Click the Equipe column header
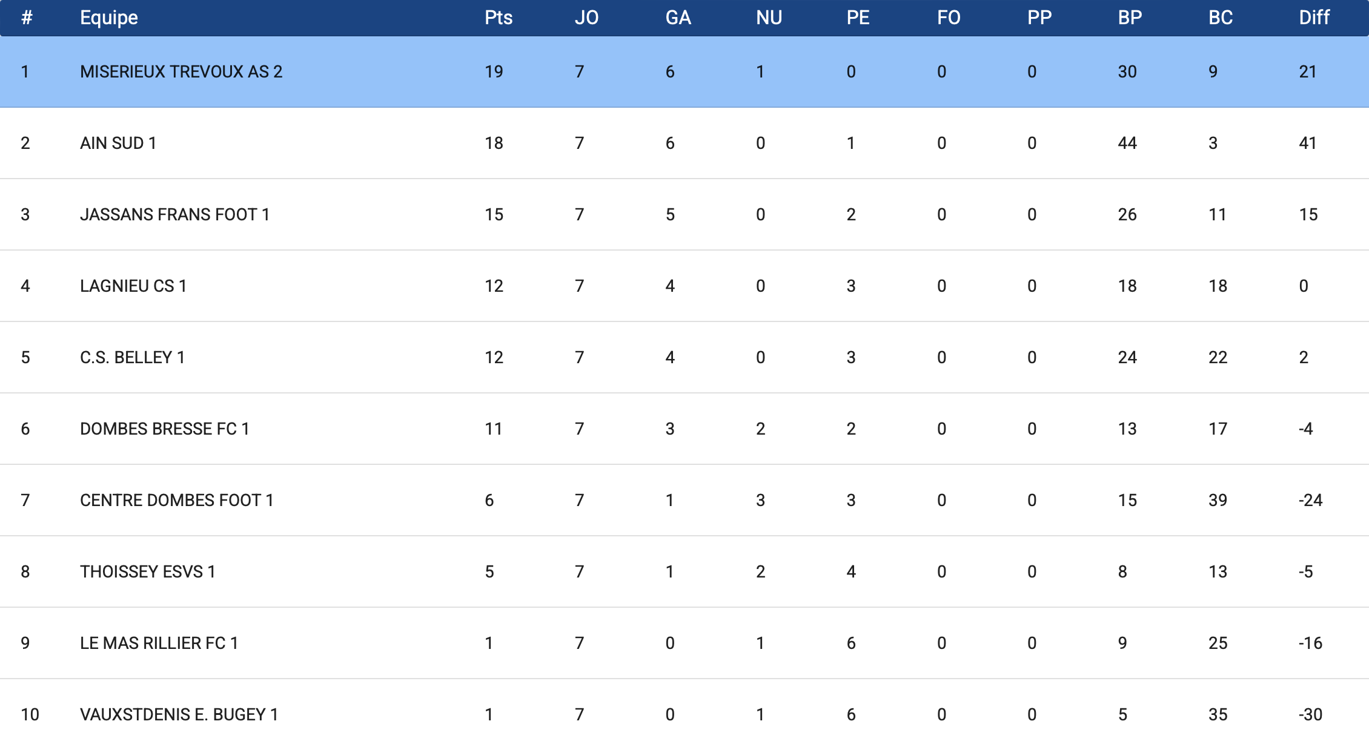The image size is (1369, 747). [x=109, y=18]
